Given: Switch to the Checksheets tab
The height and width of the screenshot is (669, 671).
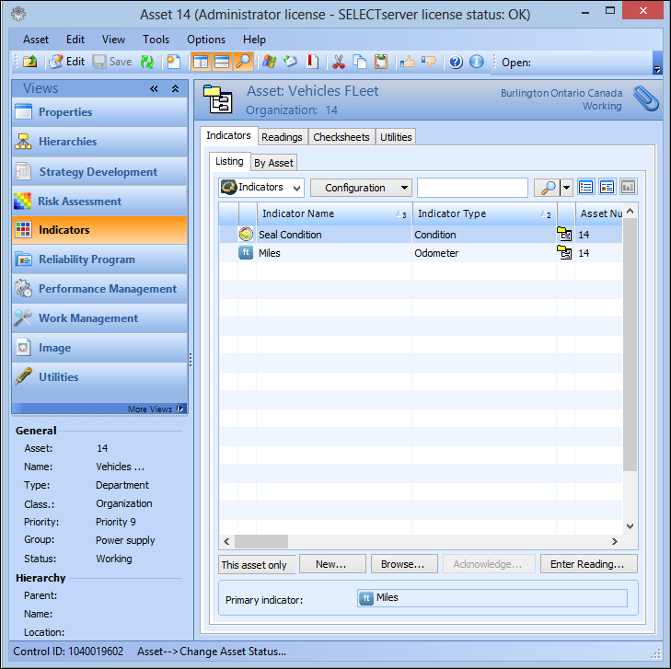Looking at the screenshot, I should tap(341, 137).
